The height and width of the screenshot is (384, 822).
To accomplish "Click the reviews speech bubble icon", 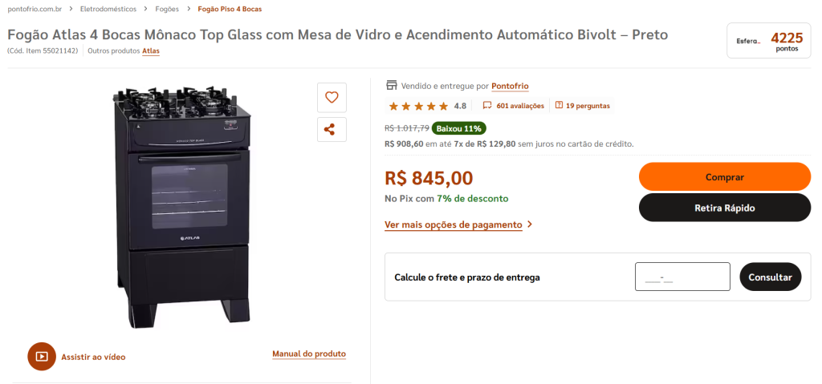I will point(487,105).
